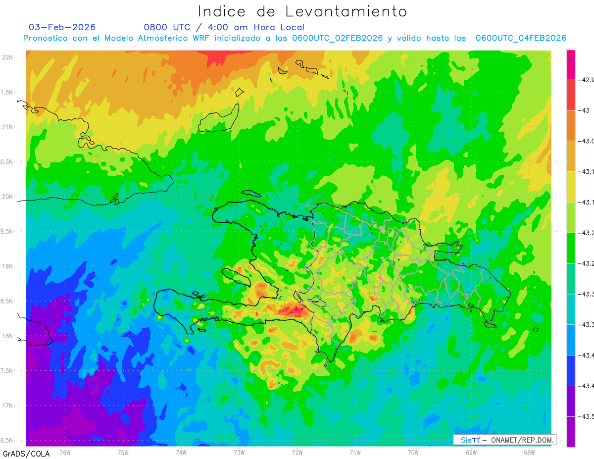Screen dimensions: 594x459
Task: Click the '7.5N' latitude label
Action: (x=7, y=370)
